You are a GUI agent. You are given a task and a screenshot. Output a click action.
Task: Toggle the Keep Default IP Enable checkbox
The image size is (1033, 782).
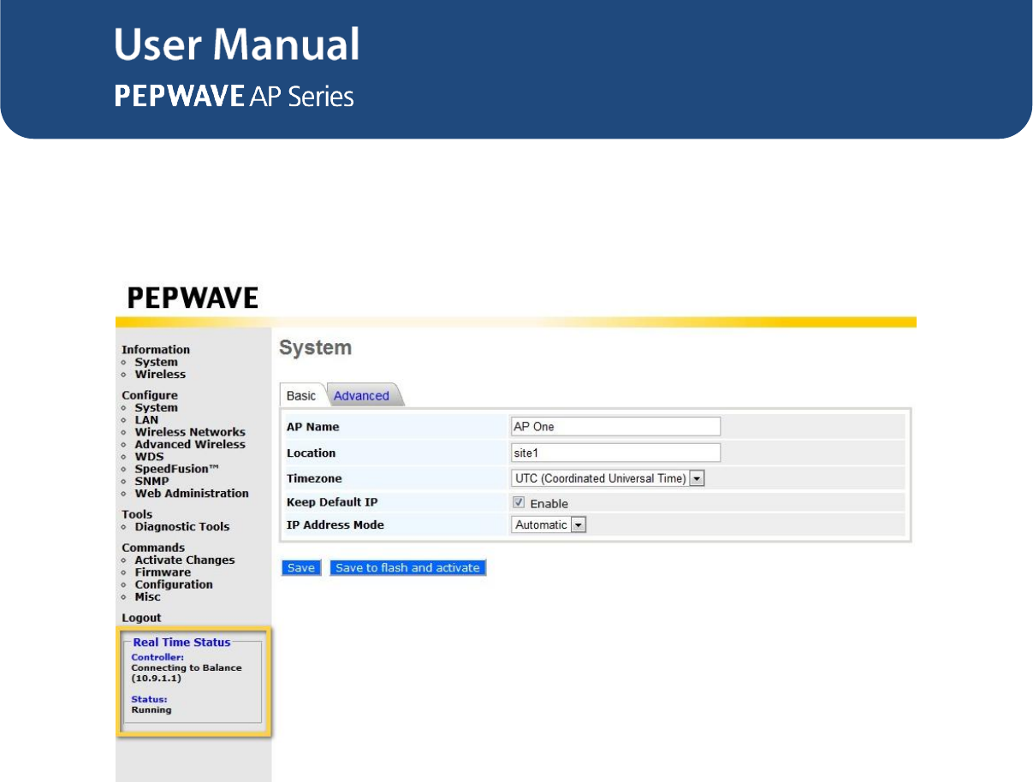[x=519, y=503]
